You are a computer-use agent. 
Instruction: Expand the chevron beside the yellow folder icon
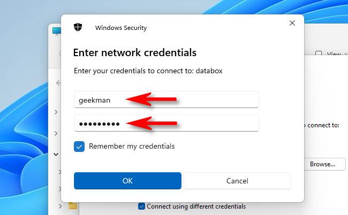pos(59,205)
